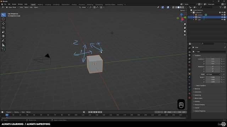Open Global transform orientation dropdown
This screenshot has width=227, height=127.
click(x=84, y=7)
